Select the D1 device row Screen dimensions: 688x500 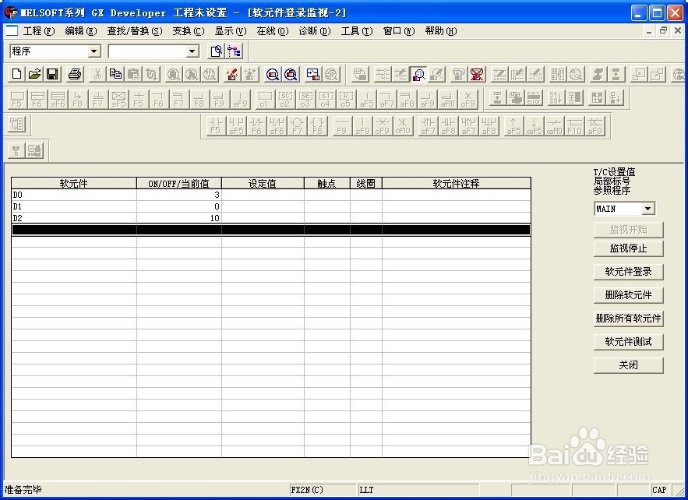270,206
